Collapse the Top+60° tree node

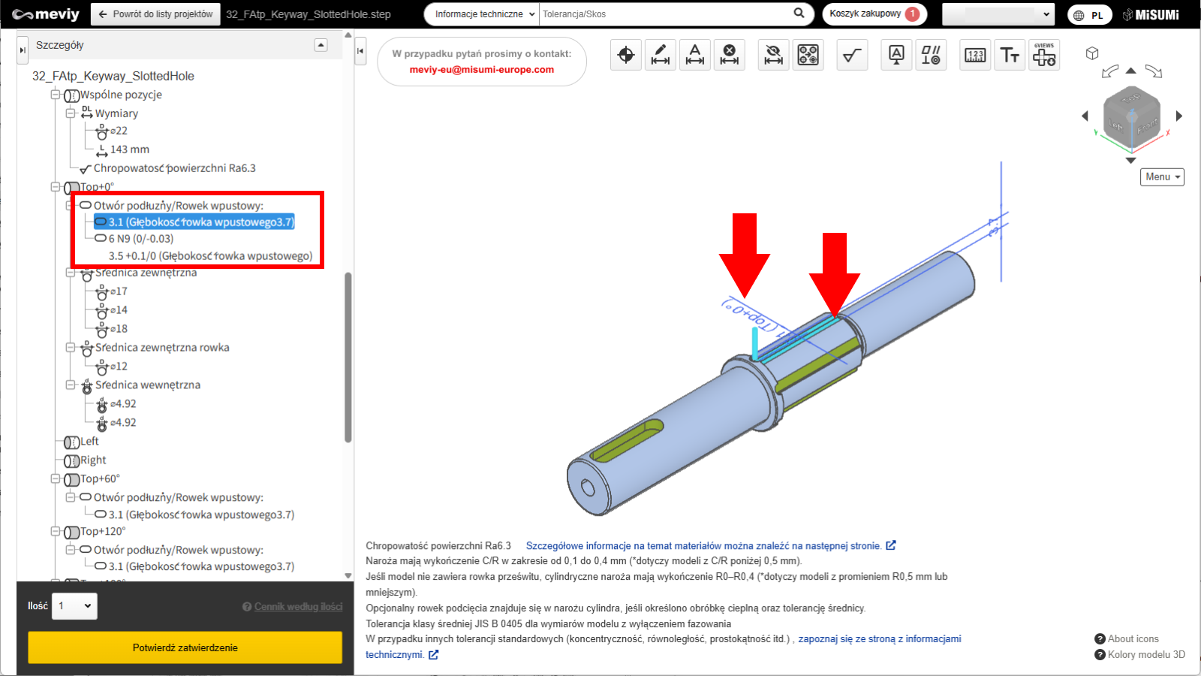(x=56, y=478)
